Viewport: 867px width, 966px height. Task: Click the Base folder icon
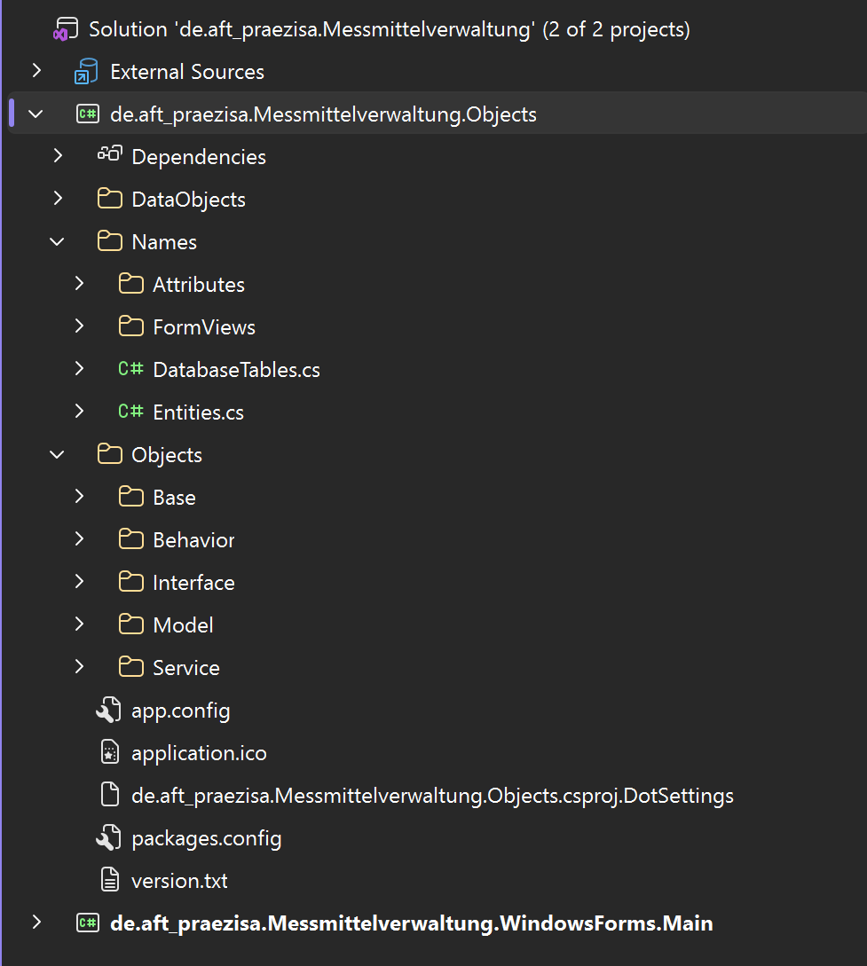tap(131, 497)
